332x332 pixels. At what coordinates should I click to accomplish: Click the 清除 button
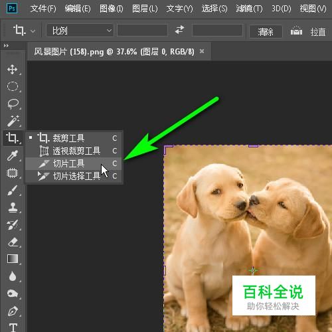266,32
